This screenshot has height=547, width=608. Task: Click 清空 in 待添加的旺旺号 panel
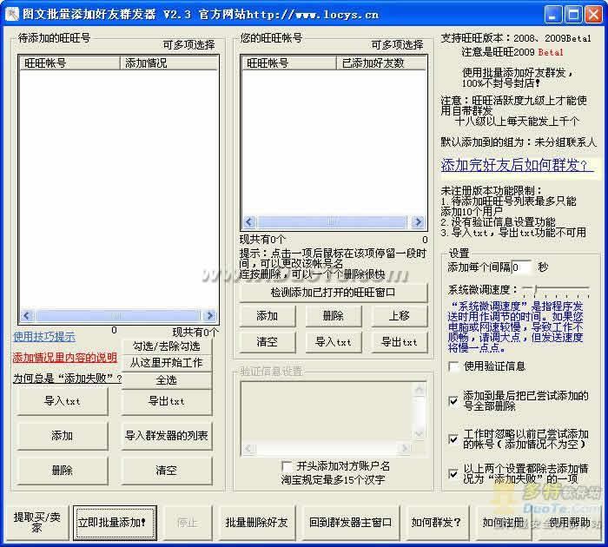tap(167, 471)
